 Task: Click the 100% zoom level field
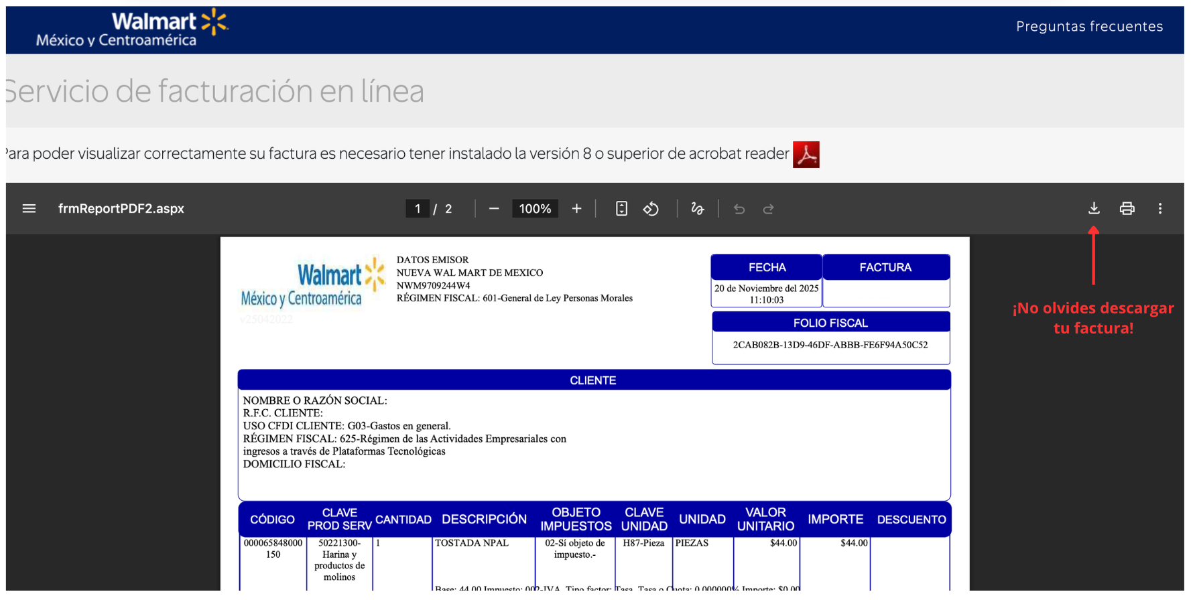tap(535, 209)
